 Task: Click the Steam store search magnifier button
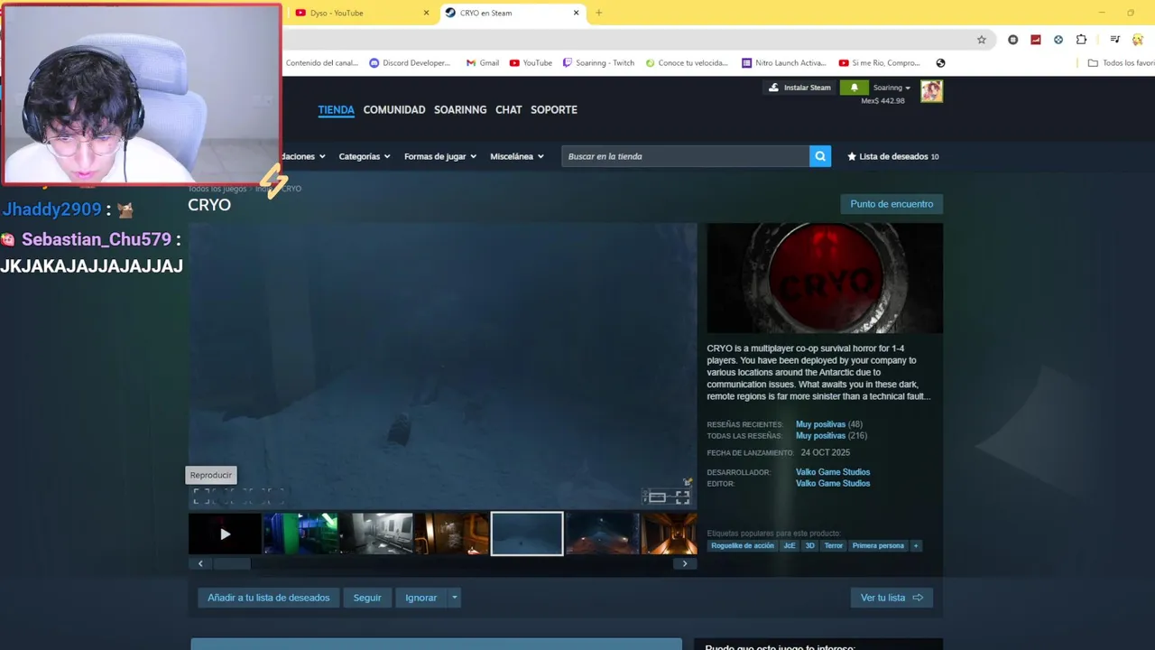pos(819,156)
